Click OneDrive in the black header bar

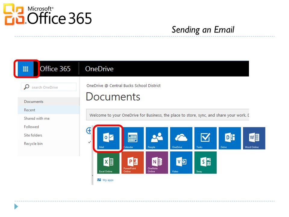coord(99,69)
